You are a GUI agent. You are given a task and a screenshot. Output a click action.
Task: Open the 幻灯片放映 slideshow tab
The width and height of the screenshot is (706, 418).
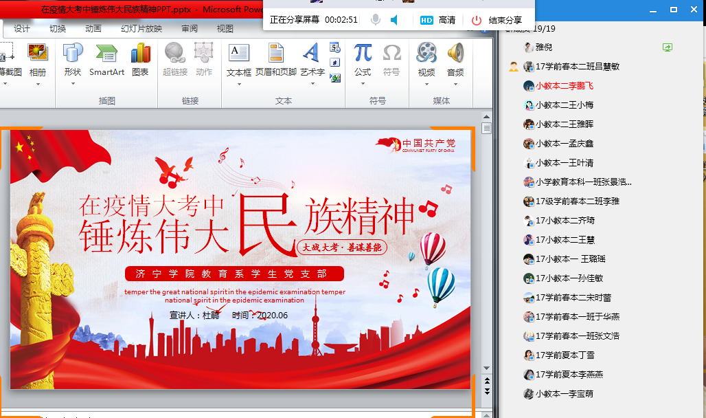141,29
